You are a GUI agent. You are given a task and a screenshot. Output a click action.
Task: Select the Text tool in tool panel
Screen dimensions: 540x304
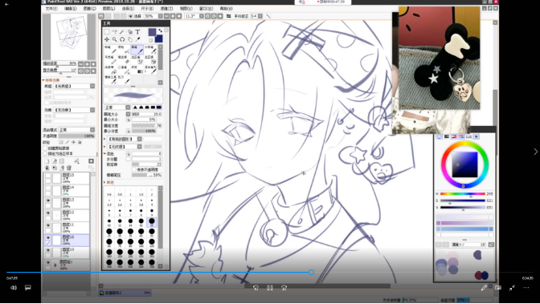coord(137,32)
